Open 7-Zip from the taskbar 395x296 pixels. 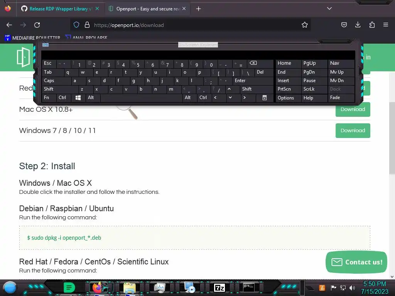pos(219,288)
